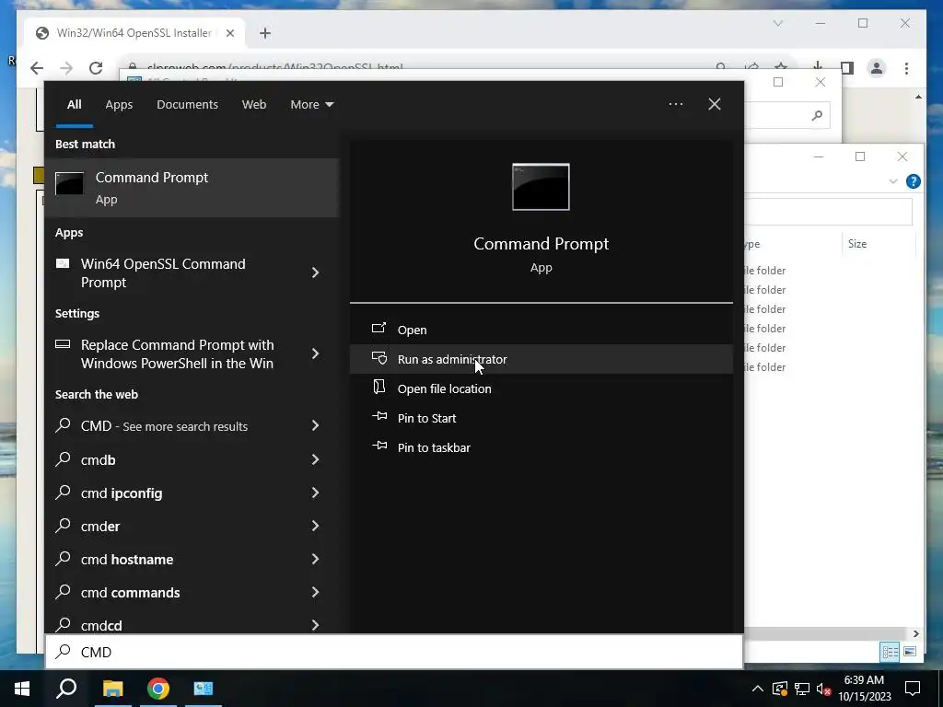Expand the cmdb suggestion arrow
Image resolution: width=943 pixels, height=707 pixels.
click(x=315, y=460)
